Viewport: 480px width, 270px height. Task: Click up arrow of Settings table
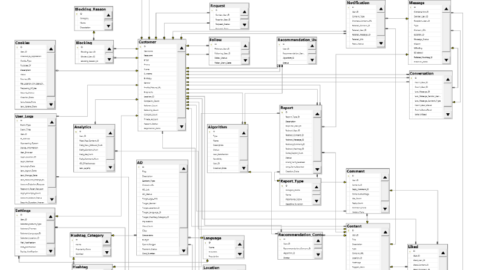50,217
